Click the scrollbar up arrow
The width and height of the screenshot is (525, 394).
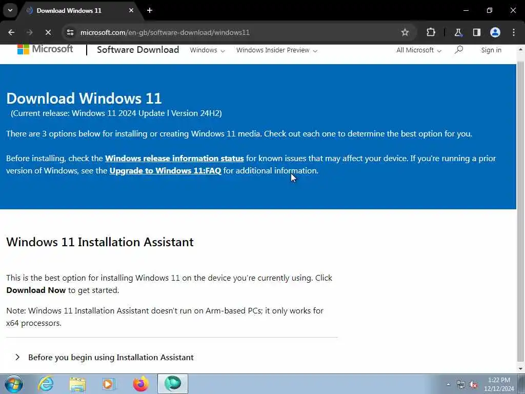(x=521, y=49)
